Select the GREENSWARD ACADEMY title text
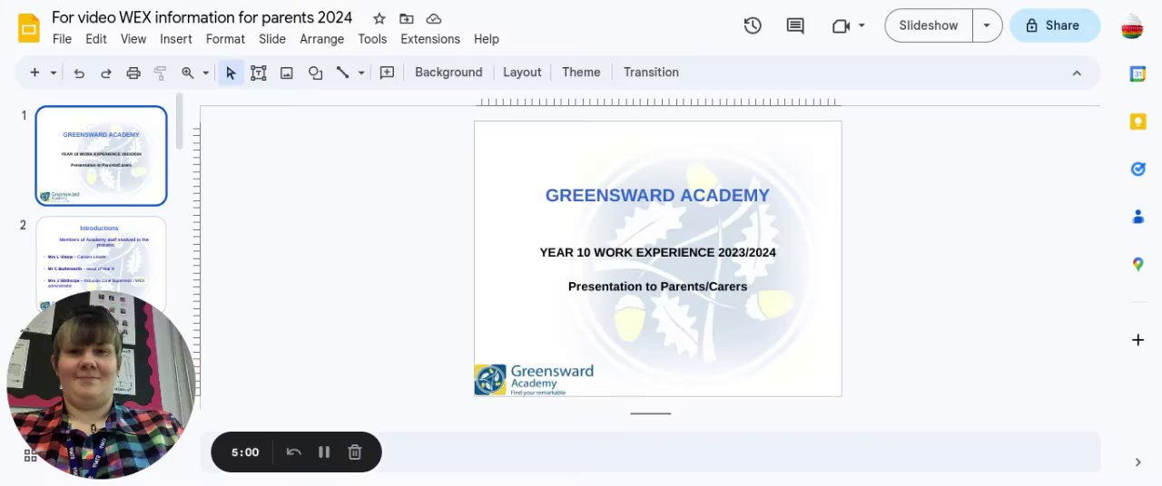This screenshot has width=1162, height=486. point(657,195)
